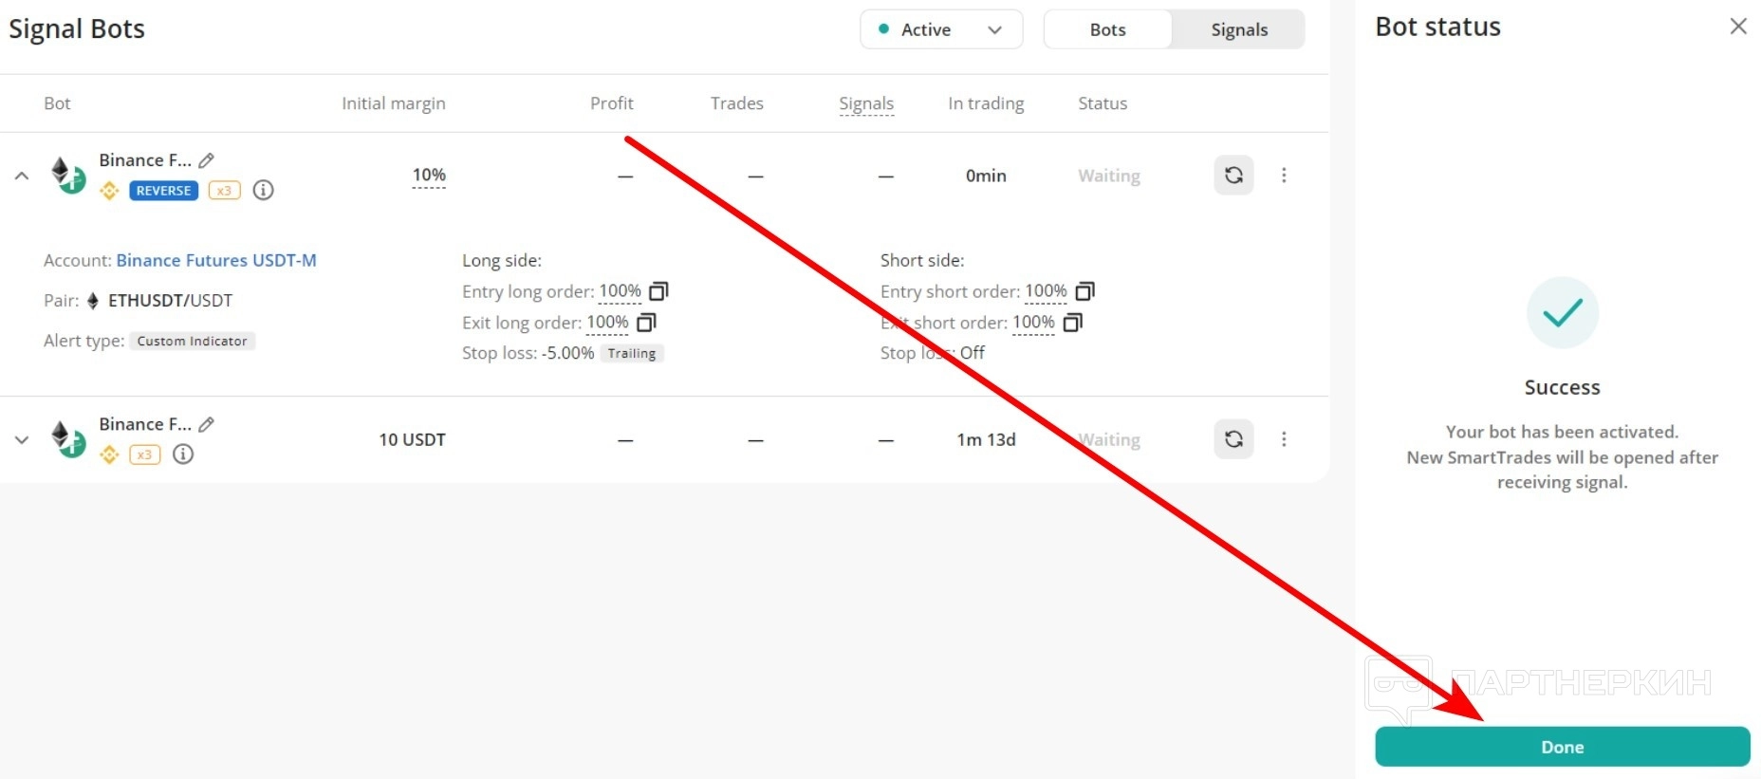Viewport: 1761px width, 779px height.
Task: Click the bot name above the REVERSE badge
Action: 145,160
